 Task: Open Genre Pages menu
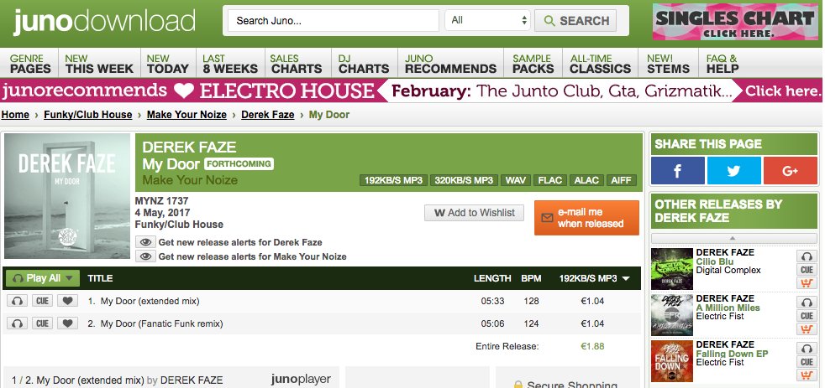[x=30, y=64]
